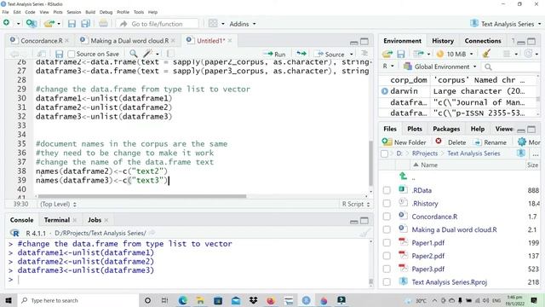Switch to the Terminal tab
The width and height of the screenshot is (545, 307).
click(x=57, y=220)
